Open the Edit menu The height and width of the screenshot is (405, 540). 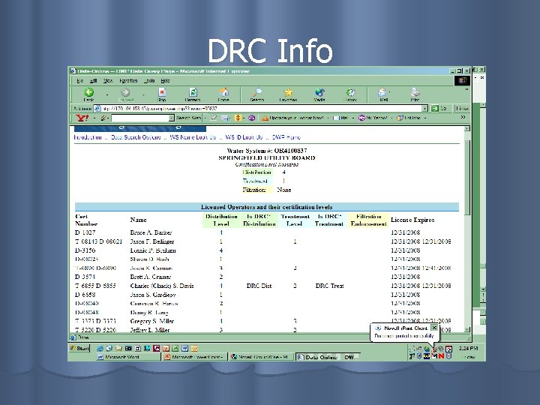(x=93, y=81)
